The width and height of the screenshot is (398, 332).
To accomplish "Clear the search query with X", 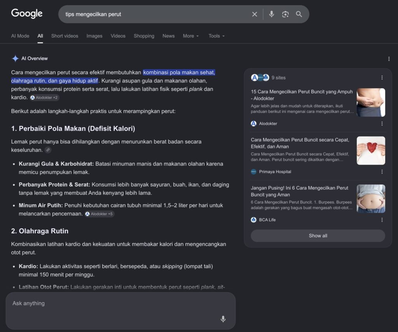I will point(254,14).
